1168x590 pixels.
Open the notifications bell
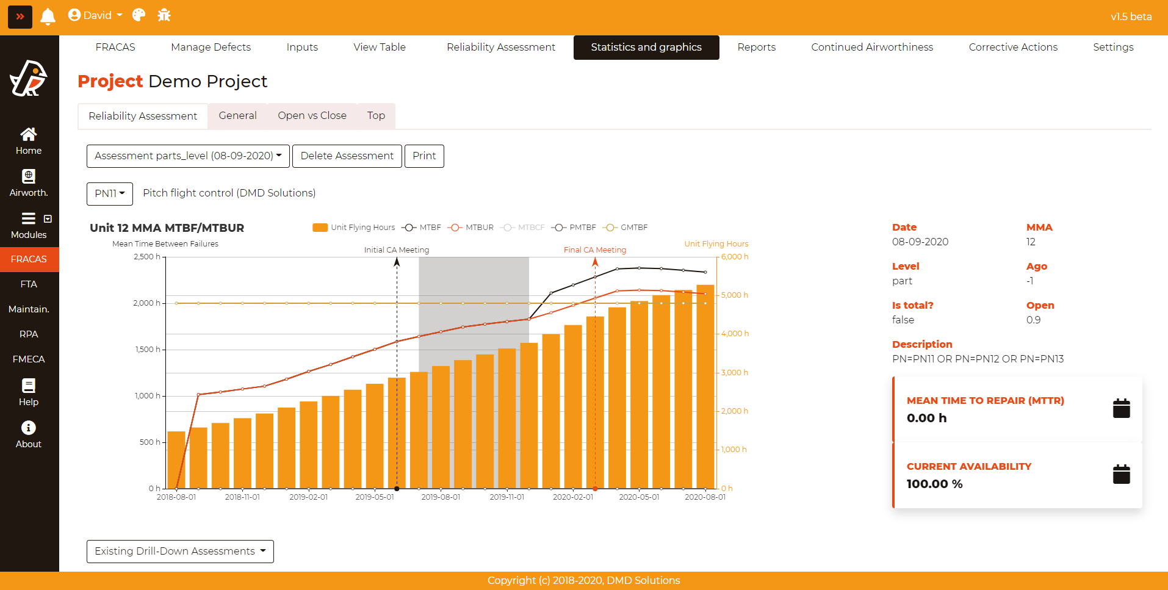(48, 16)
